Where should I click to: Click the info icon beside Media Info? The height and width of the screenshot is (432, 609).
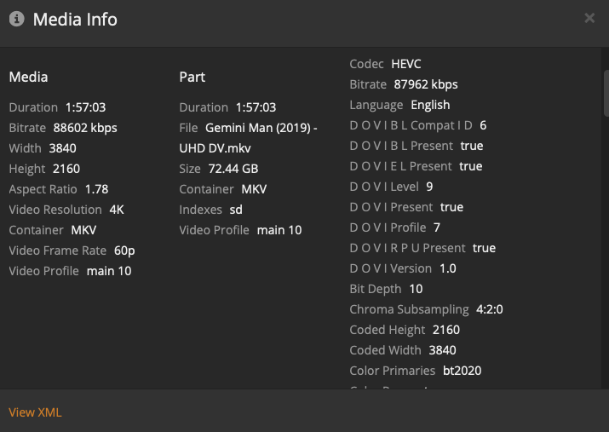16,19
